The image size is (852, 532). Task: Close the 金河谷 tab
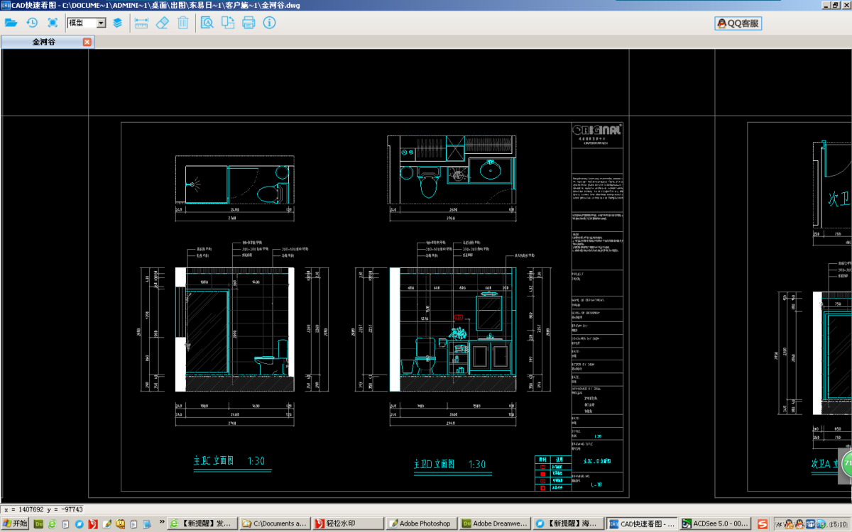(x=87, y=42)
